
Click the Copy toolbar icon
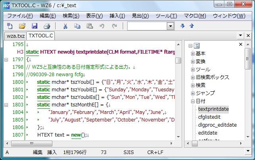77,26
